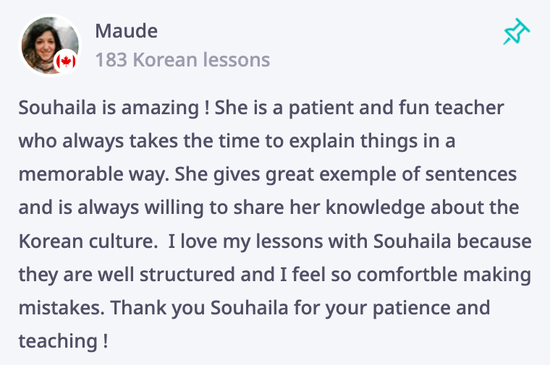Click the words patience and
The height and width of the screenshot is (365, 550).
tap(431, 308)
